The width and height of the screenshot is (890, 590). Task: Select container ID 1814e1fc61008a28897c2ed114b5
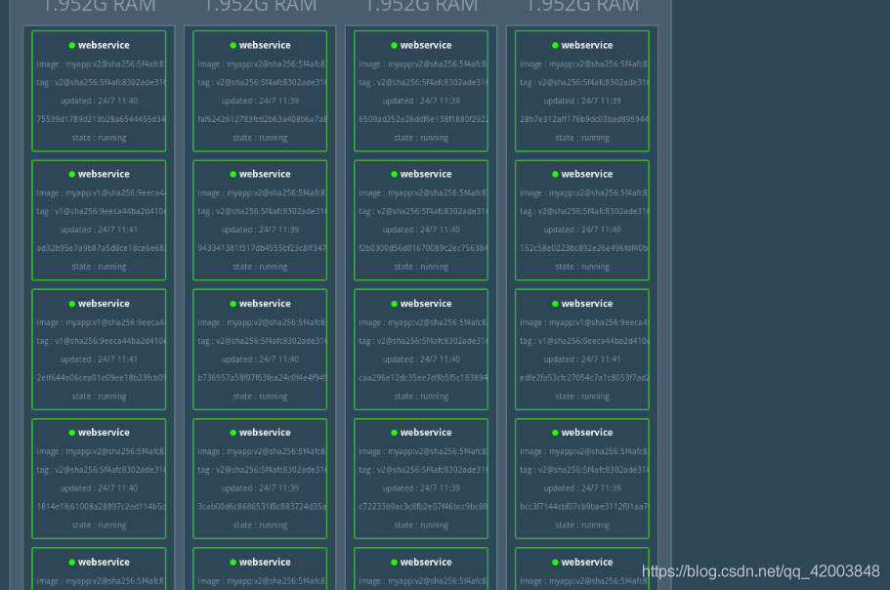[x=101, y=506]
